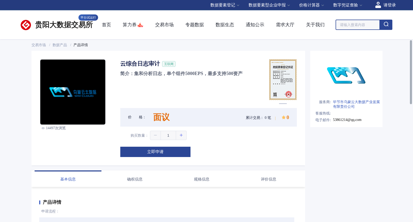Select 专题数据 in the nav bar
This screenshot has width=413, height=222.
pyautogui.click(x=195, y=25)
